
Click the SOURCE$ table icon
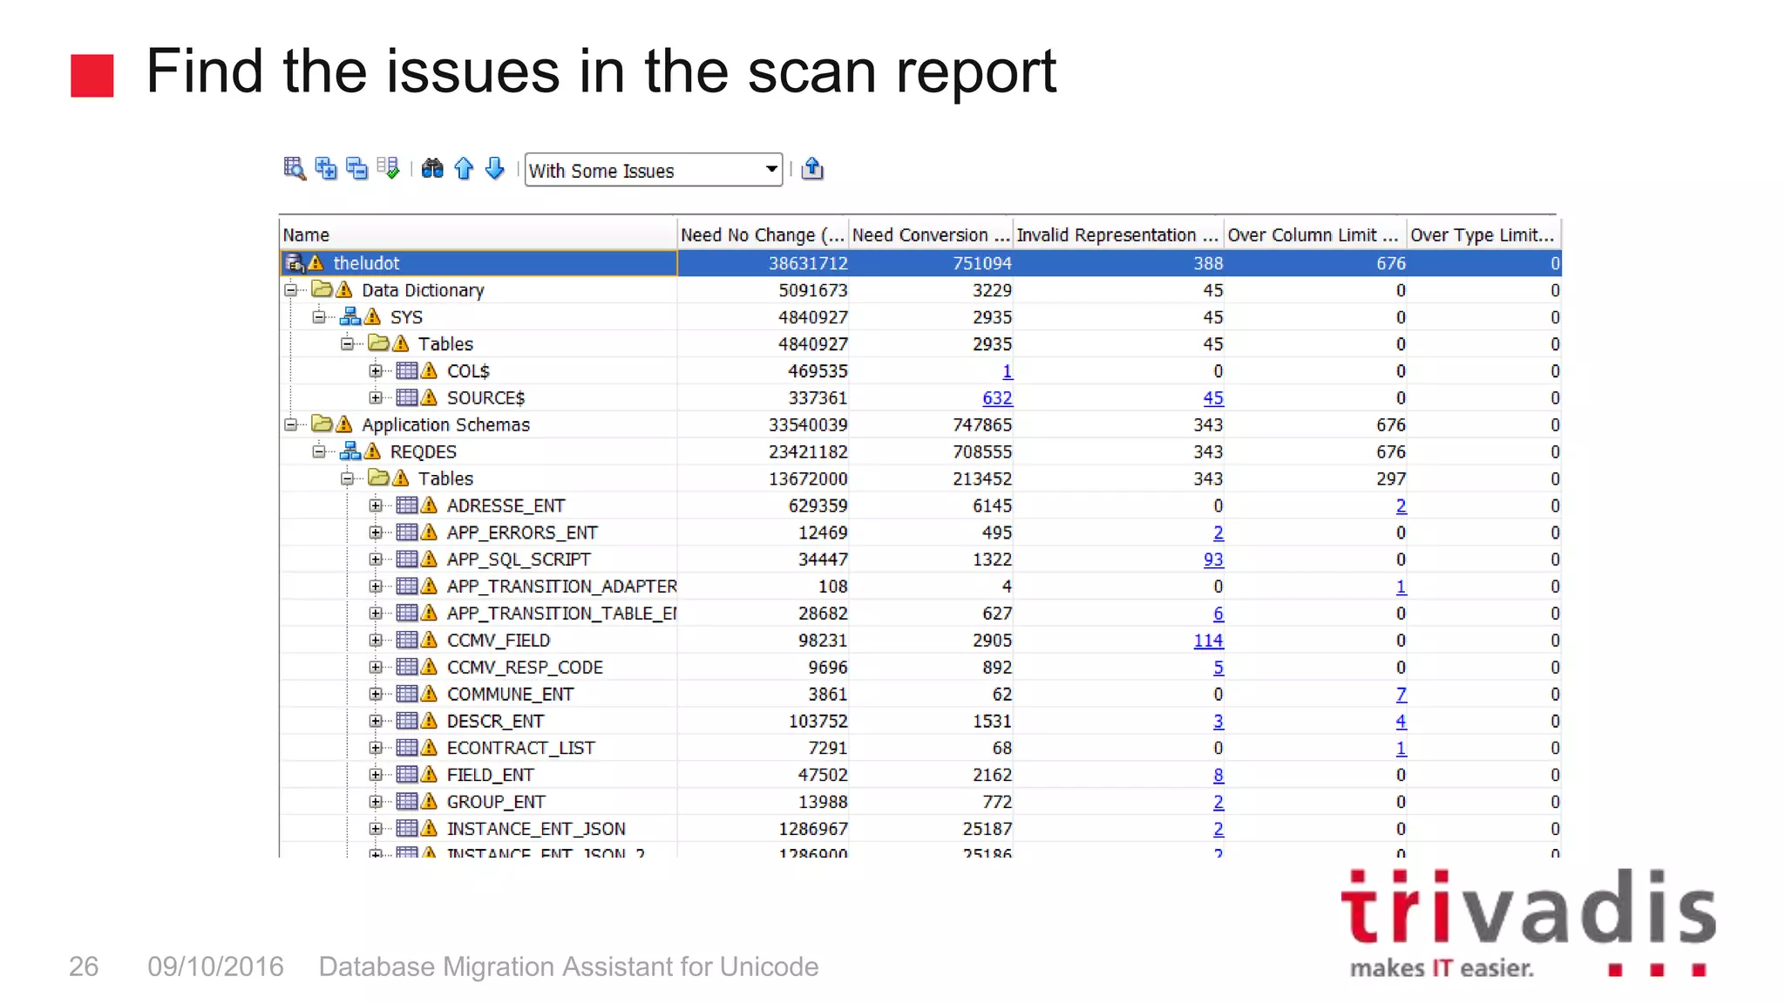click(x=406, y=397)
